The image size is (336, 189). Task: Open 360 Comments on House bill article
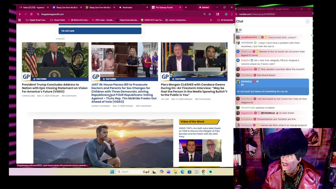point(143,106)
